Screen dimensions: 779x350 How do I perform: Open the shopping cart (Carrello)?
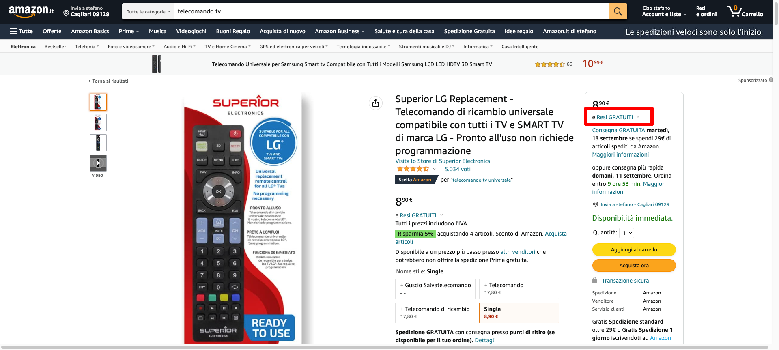[x=745, y=11]
